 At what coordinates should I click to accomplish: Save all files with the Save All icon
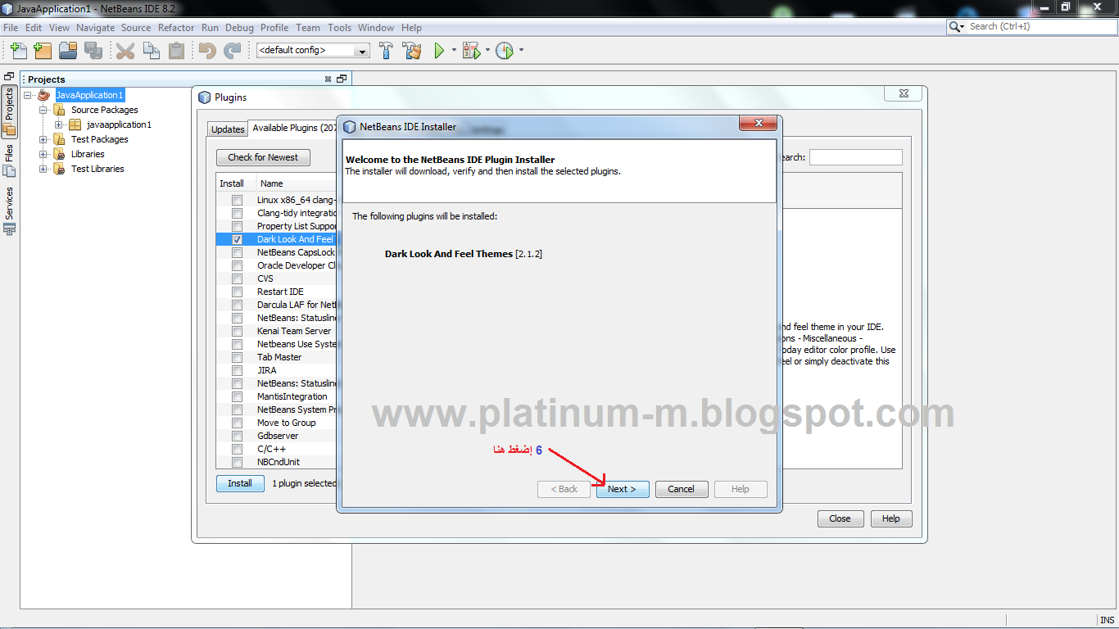click(93, 50)
